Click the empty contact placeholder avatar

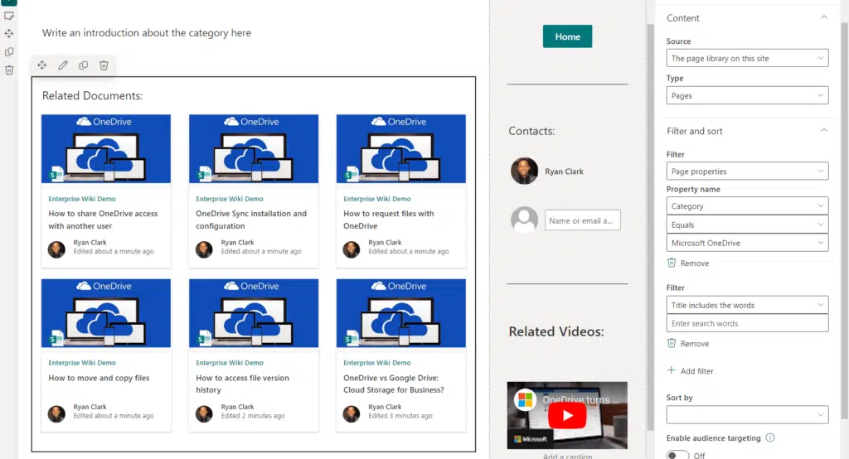click(524, 220)
